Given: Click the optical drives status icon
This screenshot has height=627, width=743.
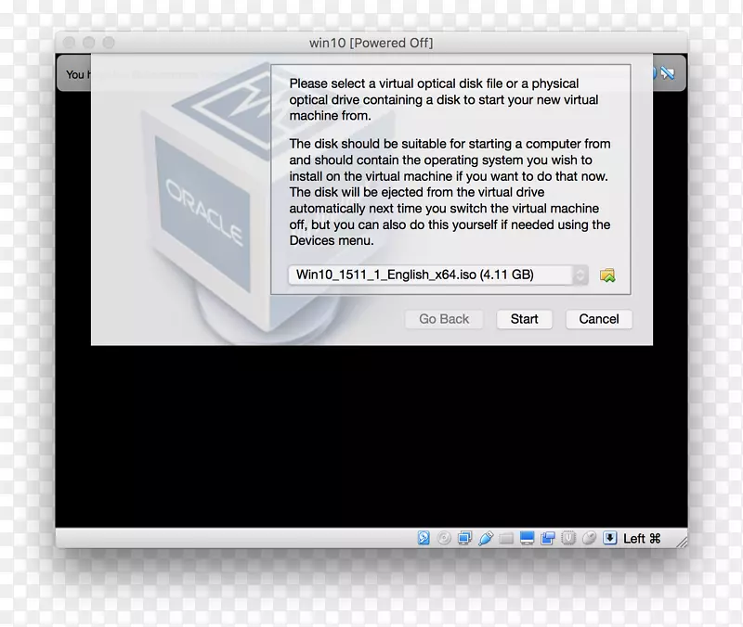Looking at the screenshot, I should (444, 537).
